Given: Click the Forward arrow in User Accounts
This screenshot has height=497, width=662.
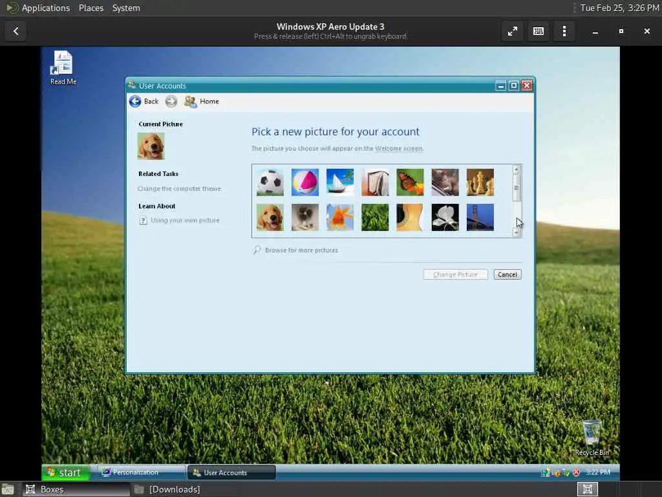Looking at the screenshot, I should pyautogui.click(x=171, y=102).
